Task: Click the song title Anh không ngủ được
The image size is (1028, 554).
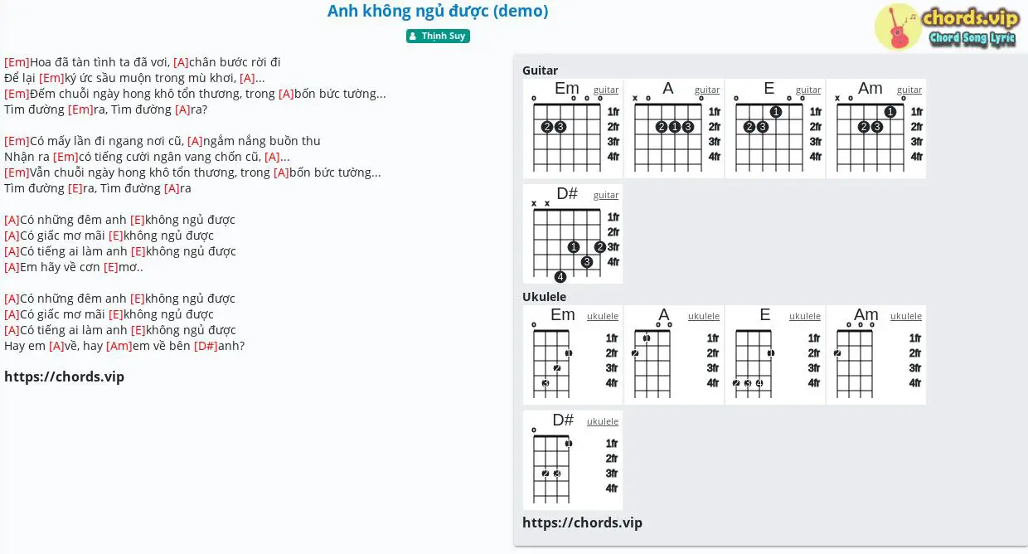Action: [438, 12]
